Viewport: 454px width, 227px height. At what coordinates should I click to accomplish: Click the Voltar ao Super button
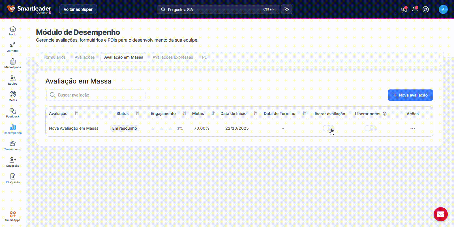point(78,9)
